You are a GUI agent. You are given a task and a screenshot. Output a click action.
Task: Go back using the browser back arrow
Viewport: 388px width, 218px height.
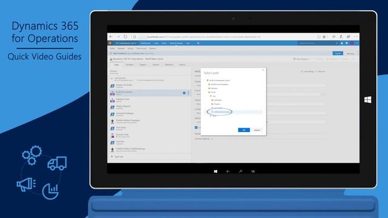[x=111, y=36]
